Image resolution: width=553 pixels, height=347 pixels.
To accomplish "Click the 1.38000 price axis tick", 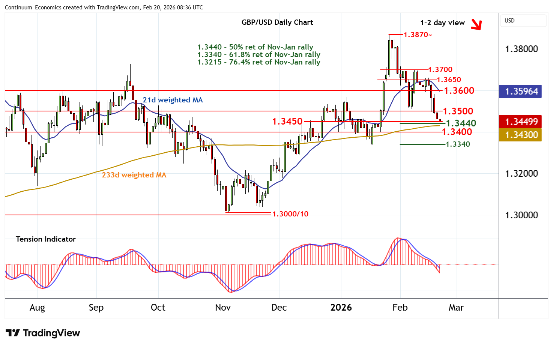I will tap(521, 49).
